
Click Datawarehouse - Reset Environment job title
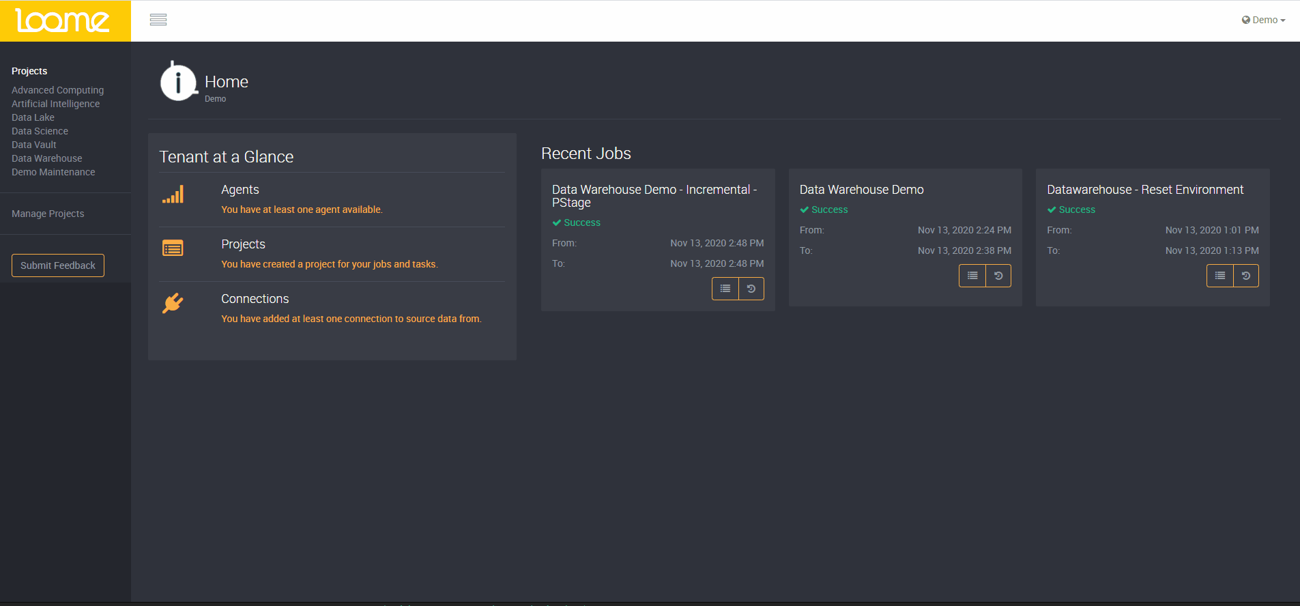click(1146, 190)
